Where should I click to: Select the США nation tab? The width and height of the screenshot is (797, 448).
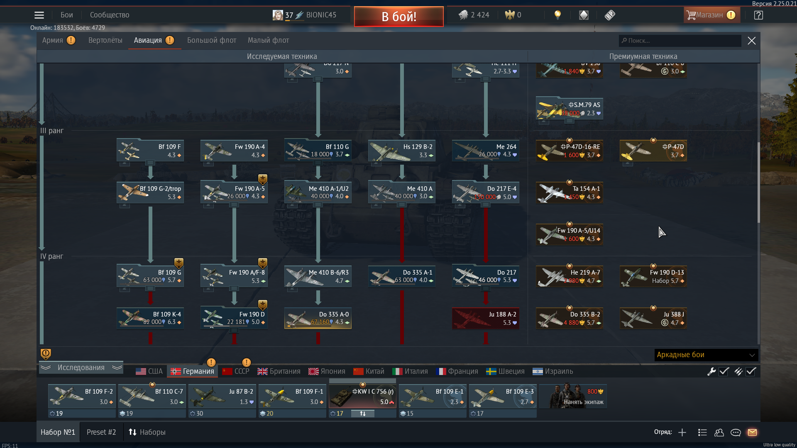pos(149,371)
